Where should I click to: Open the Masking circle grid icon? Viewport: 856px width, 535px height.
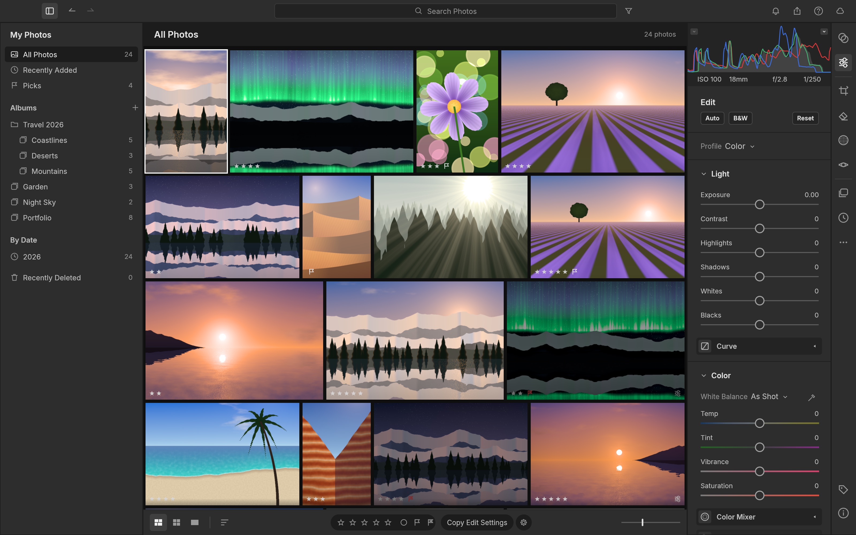(x=843, y=140)
